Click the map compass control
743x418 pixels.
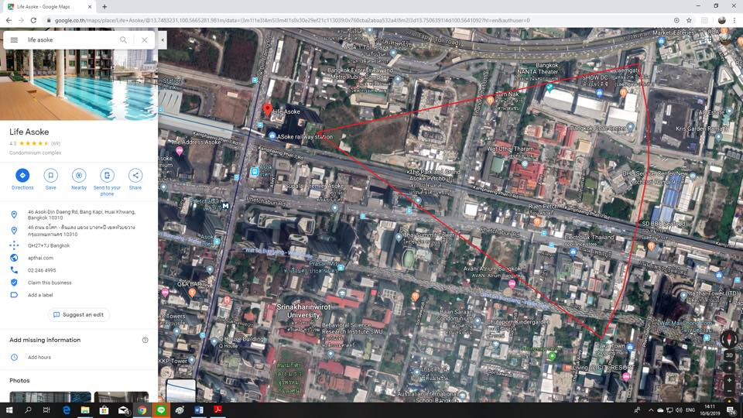pyautogui.click(x=729, y=338)
